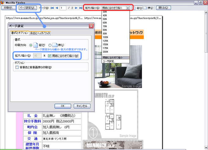Close the ページ設定 dialog with X
208x150 pixels.
[91, 26]
